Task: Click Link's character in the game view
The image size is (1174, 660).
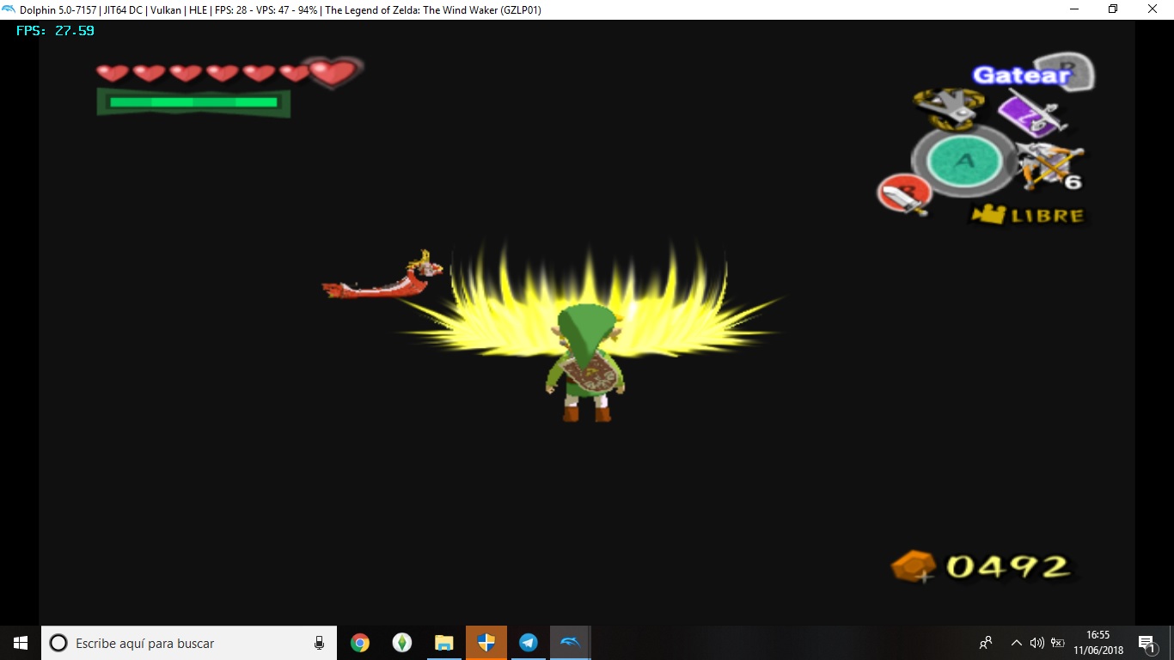Action: coord(585,363)
